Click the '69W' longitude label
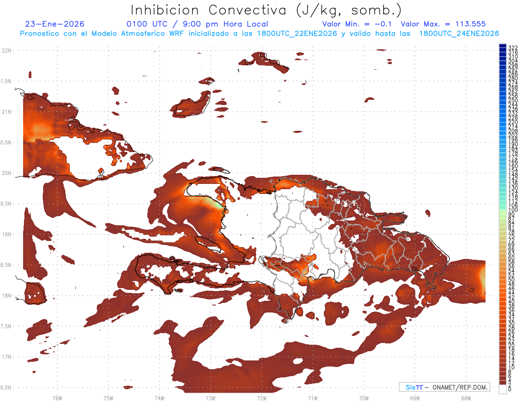Viewport: 523px width, 404px height. (x=415, y=398)
